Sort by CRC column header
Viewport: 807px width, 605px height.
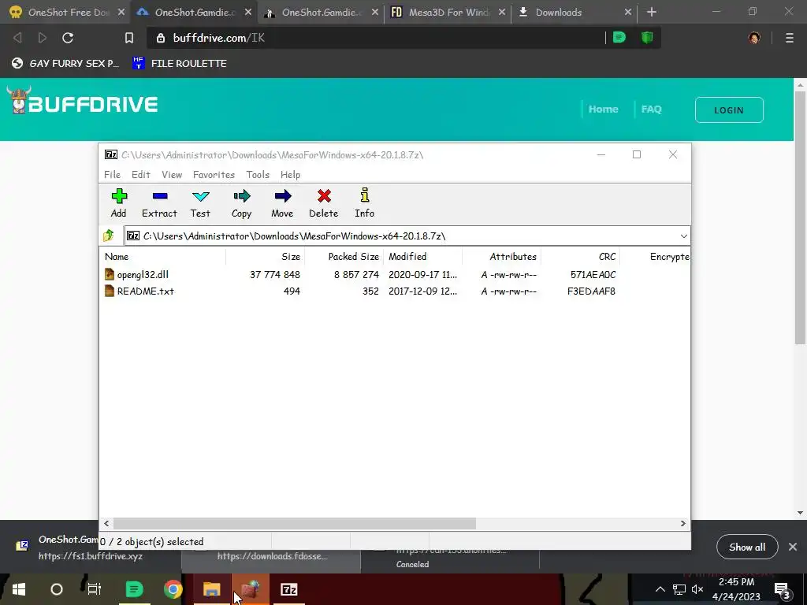[x=580, y=256]
